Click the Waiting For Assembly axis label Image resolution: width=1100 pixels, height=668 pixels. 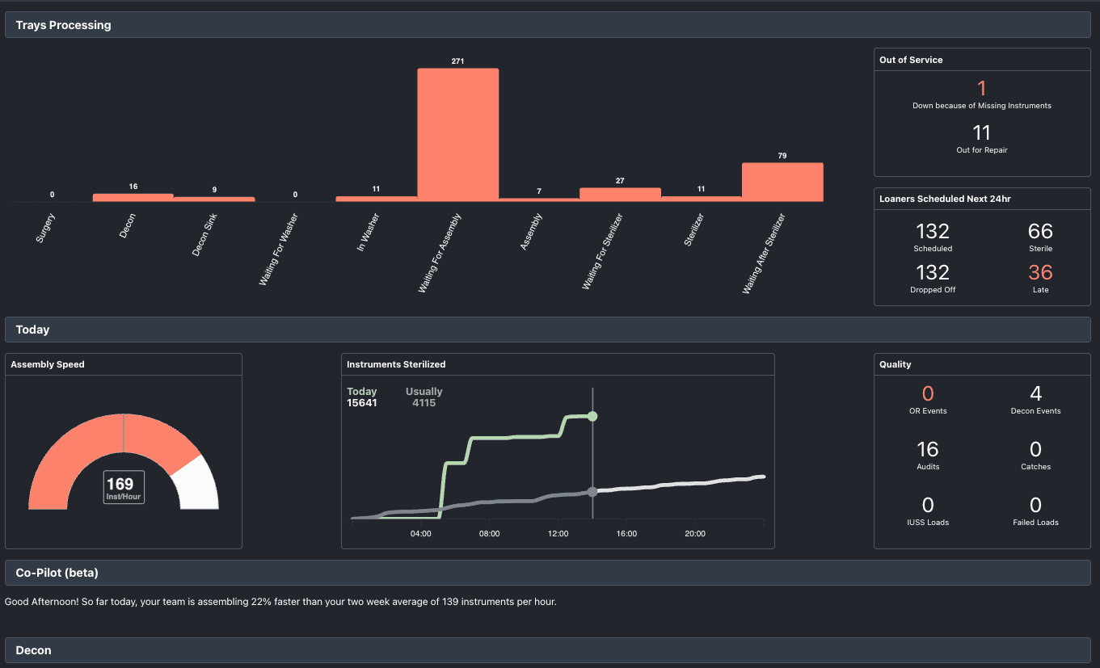point(440,253)
